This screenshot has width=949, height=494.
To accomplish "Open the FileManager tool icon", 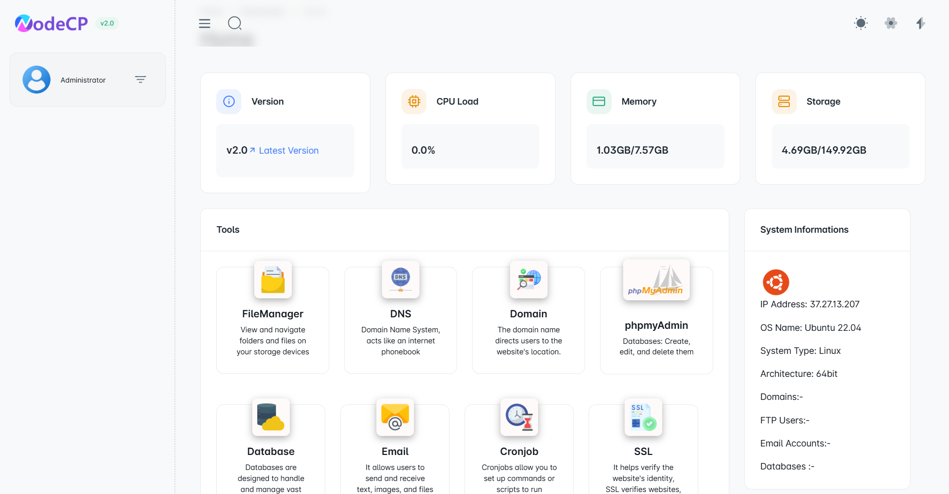I will coord(273,279).
